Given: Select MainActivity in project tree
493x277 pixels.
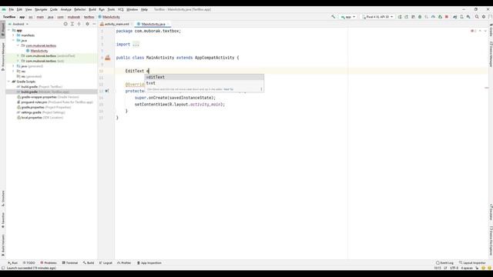Looking at the screenshot, I should 39,51.
